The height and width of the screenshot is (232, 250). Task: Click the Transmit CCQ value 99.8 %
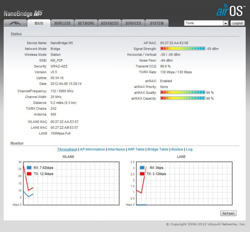165,66
